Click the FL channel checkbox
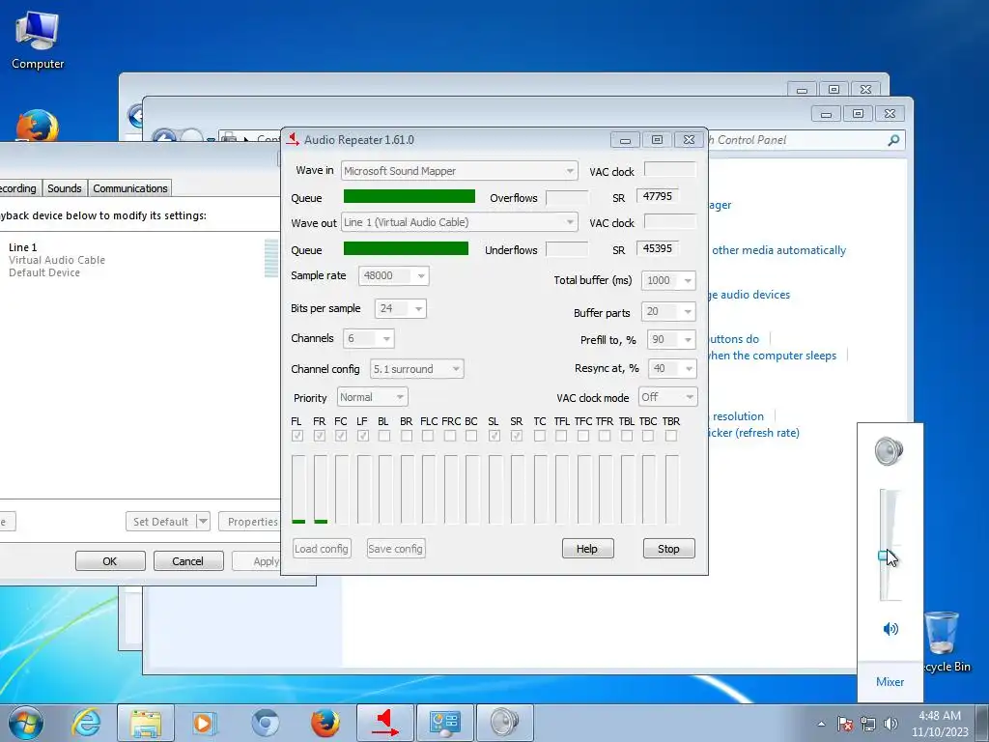This screenshot has height=742, width=989. click(297, 436)
